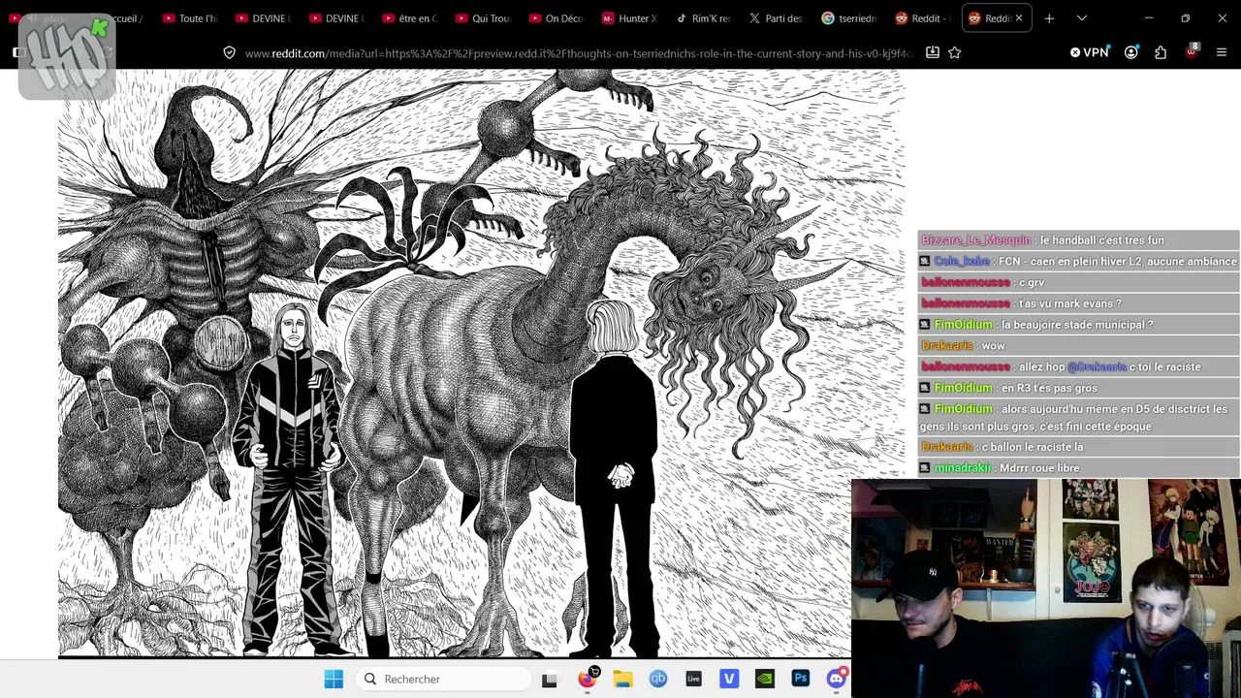Switch to the "être en C" tab

pos(409,18)
